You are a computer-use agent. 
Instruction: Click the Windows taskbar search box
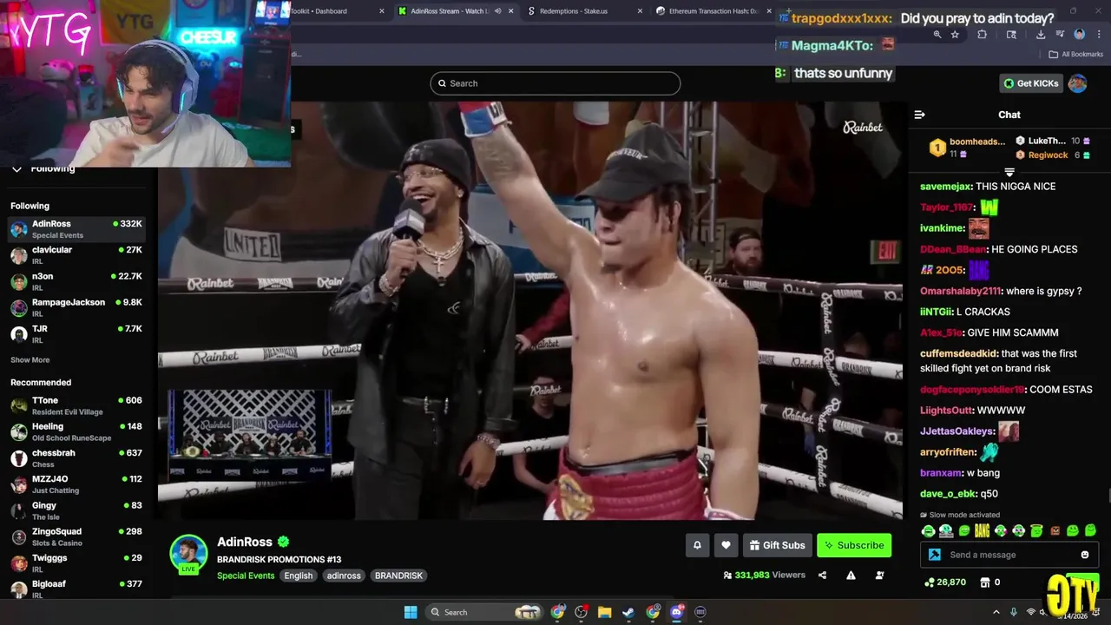point(486,612)
